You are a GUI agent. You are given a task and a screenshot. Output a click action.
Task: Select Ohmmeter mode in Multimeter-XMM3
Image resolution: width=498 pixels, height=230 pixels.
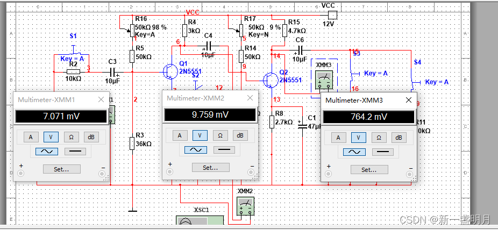coord(379,138)
